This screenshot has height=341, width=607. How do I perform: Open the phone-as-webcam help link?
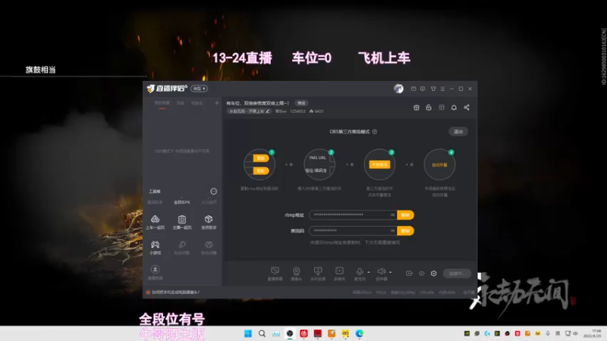(176, 293)
